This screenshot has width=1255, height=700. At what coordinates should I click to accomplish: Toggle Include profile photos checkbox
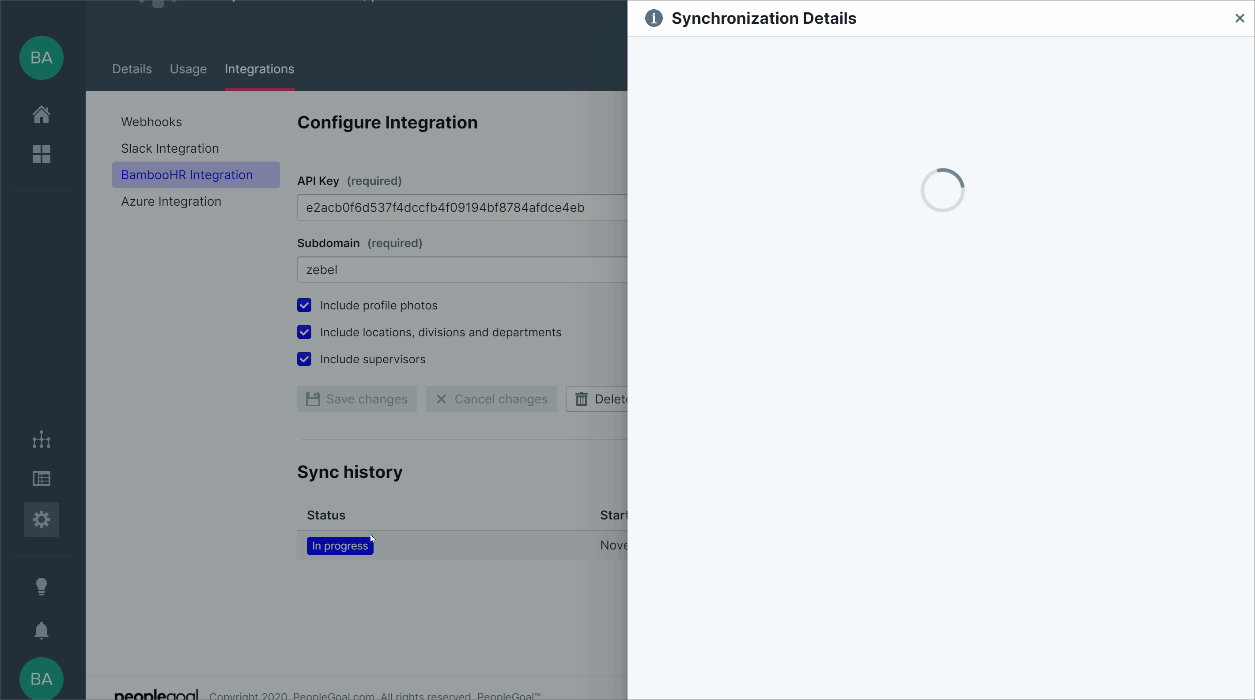click(x=304, y=305)
